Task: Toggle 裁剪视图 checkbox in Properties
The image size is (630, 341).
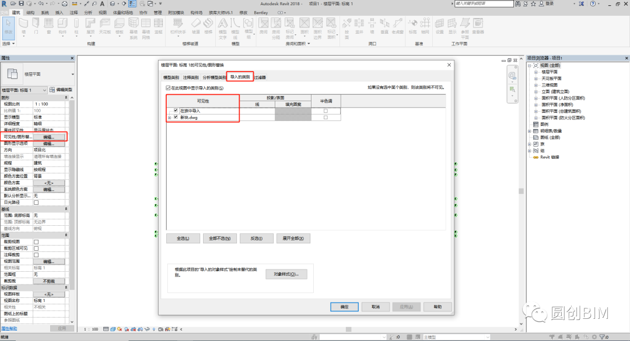Action: click(x=36, y=241)
